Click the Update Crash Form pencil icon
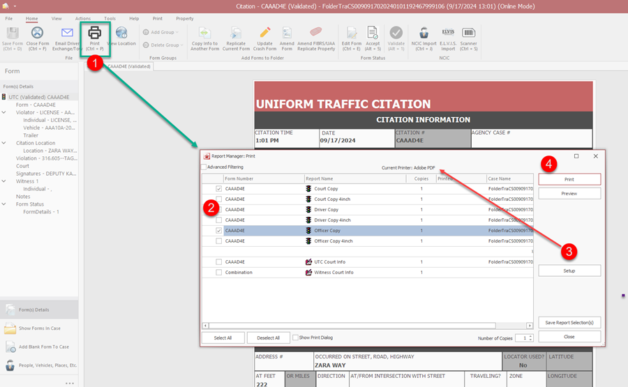 coord(265,33)
